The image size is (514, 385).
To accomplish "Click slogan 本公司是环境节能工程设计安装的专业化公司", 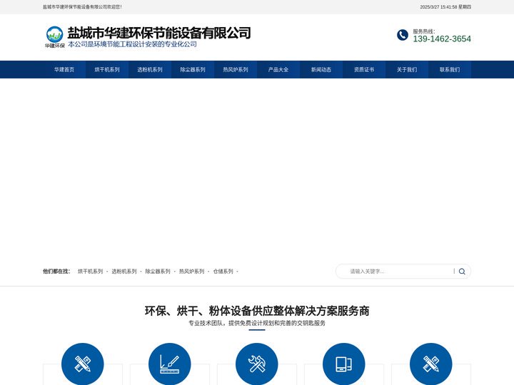I will click(133, 44).
